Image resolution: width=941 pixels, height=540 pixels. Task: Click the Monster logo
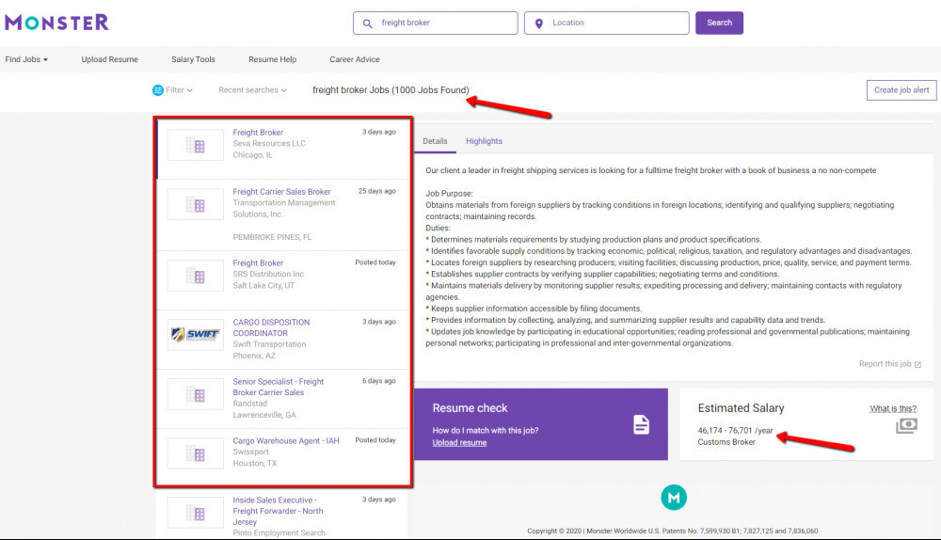tap(57, 23)
